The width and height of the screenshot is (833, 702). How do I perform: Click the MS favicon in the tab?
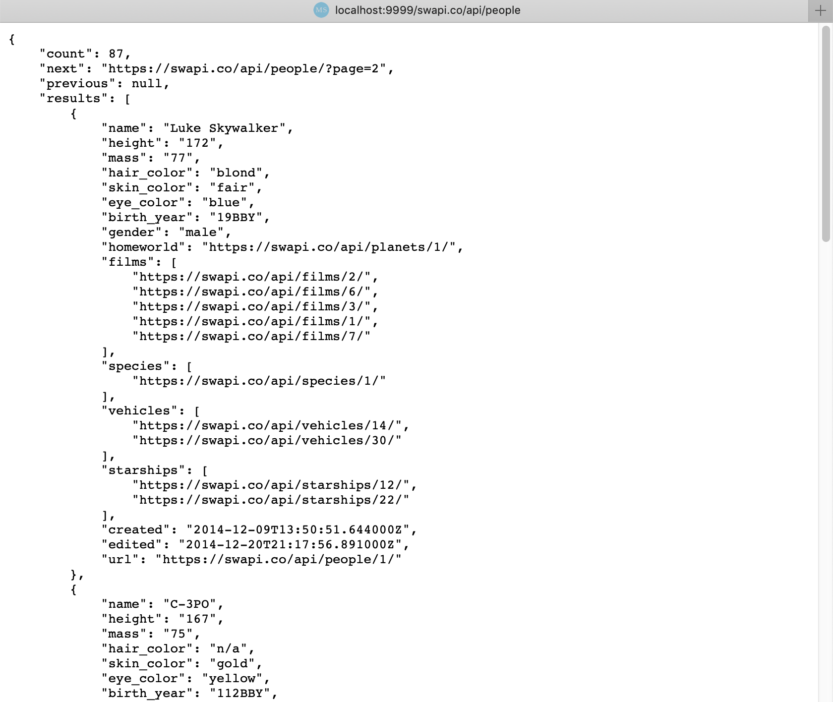point(321,10)
